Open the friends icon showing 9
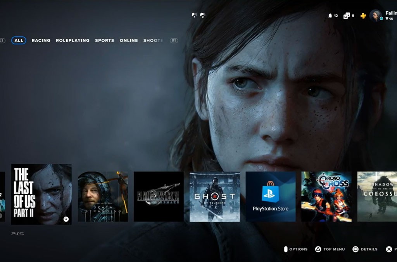This screenshot has width=397, height=262. click(347, 16)
